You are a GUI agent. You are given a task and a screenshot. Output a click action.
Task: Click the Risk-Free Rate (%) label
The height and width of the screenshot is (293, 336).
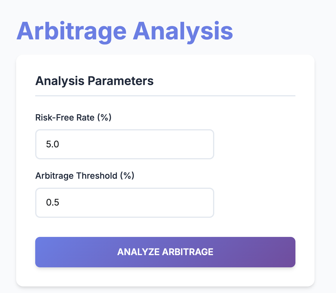click(x=73, y=118)
